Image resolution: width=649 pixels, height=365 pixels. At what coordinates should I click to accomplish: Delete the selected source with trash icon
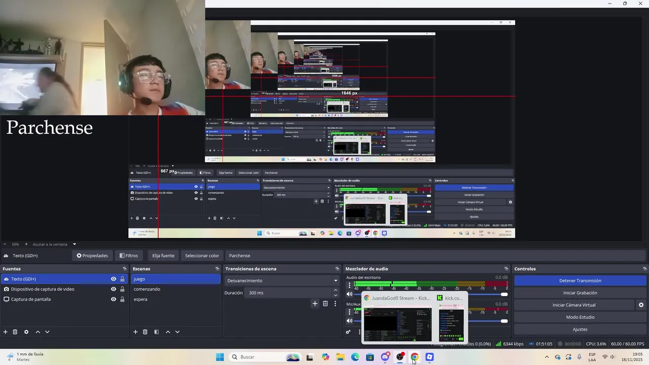pos(15,332)
